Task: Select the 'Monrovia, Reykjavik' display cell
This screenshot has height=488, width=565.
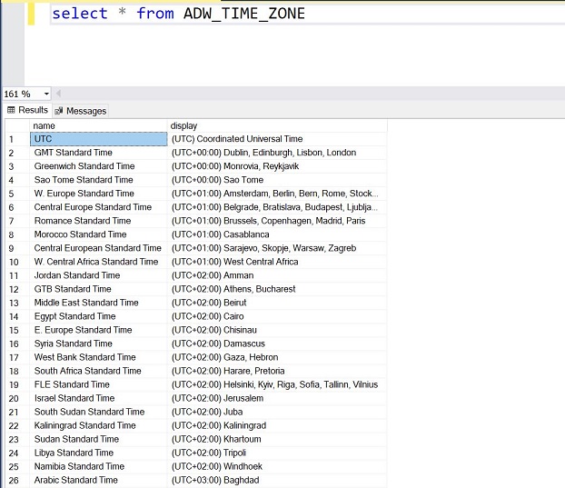Action: click(277, 166)
